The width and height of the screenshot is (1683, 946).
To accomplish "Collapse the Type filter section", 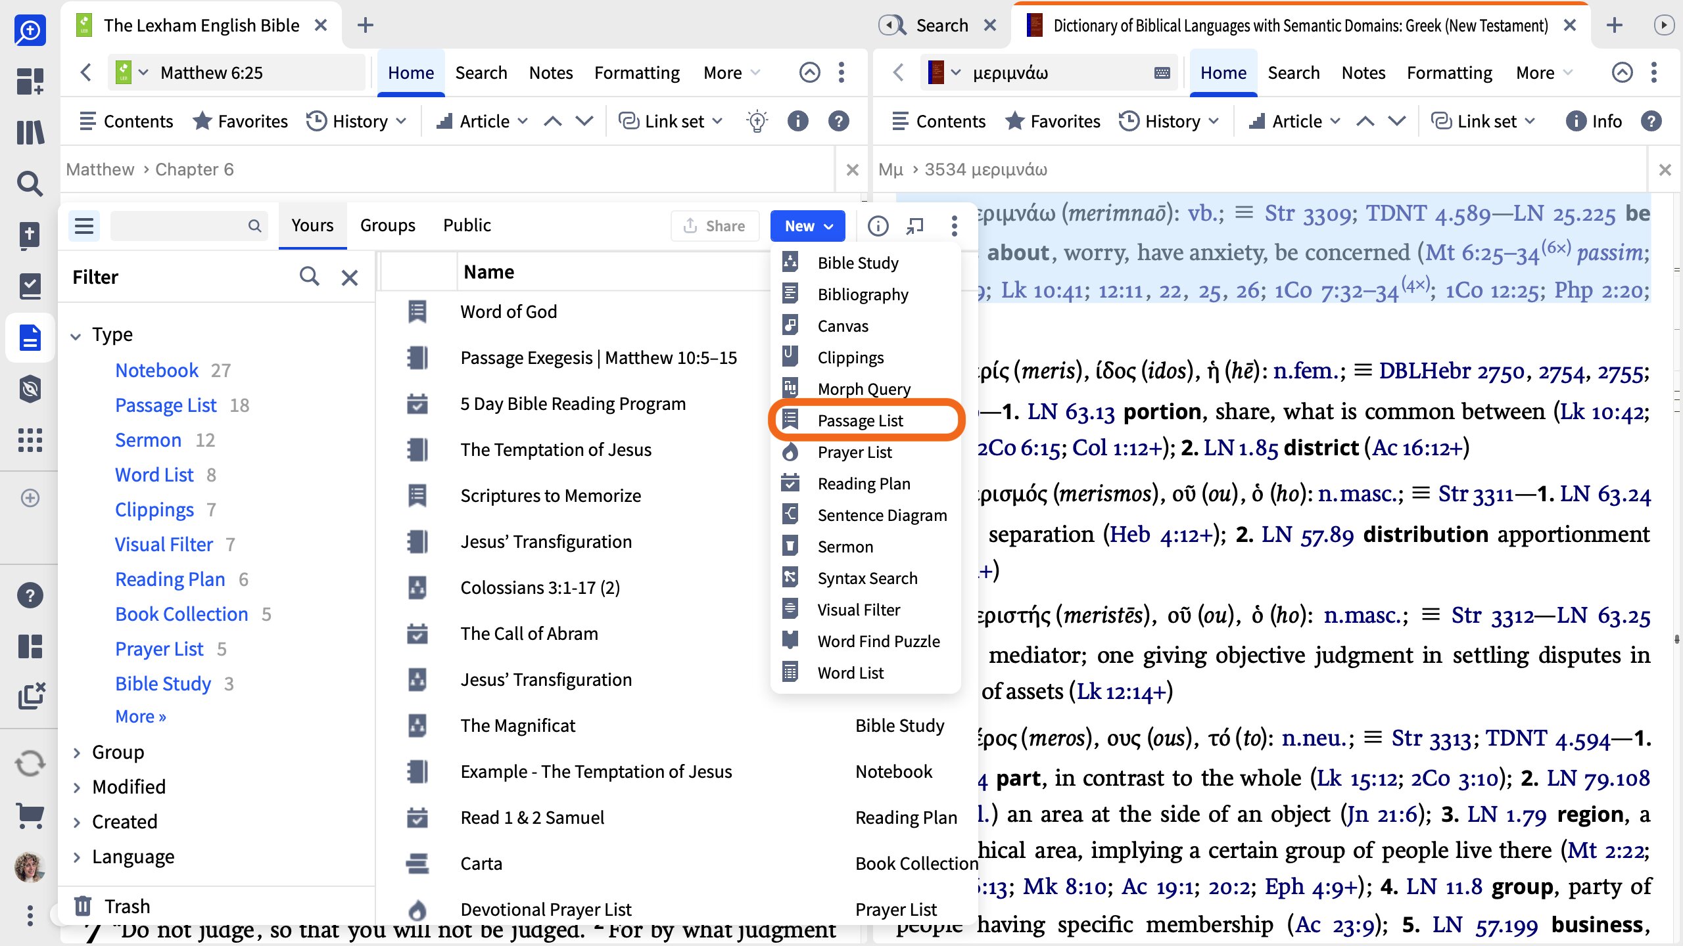I will click(76, 335).
